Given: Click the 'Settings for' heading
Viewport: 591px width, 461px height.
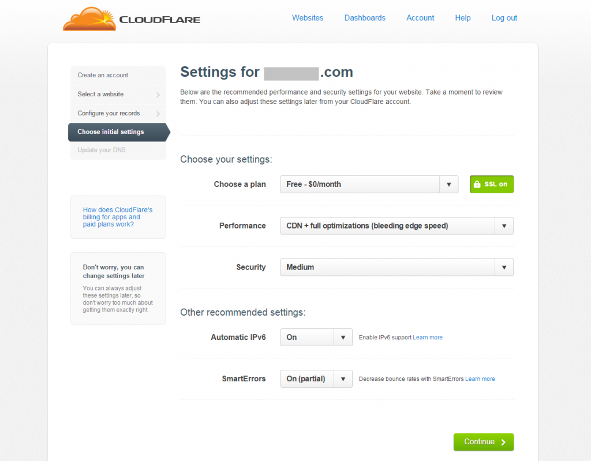Looking at the screenshot, I should click(x=267, y=72).
